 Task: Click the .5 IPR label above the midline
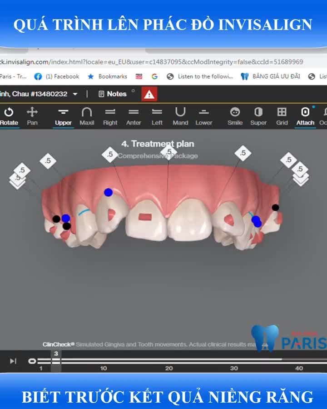(x=168, y=152)
